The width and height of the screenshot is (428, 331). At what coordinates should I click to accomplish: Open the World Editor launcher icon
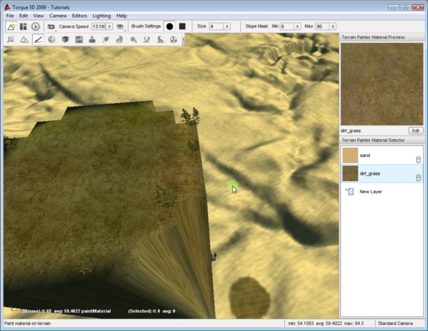click(11, 27)
